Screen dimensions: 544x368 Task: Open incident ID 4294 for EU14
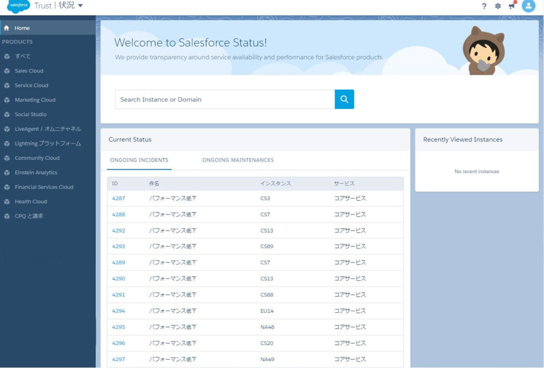[118, 311]
